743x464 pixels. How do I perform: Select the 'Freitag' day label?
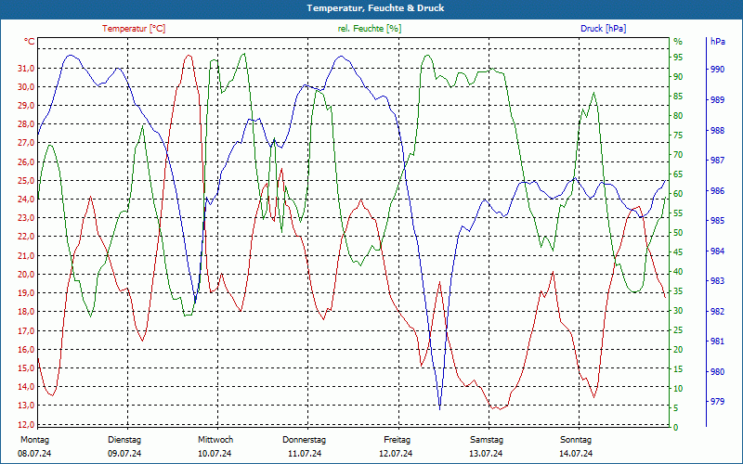pos(398,439)
